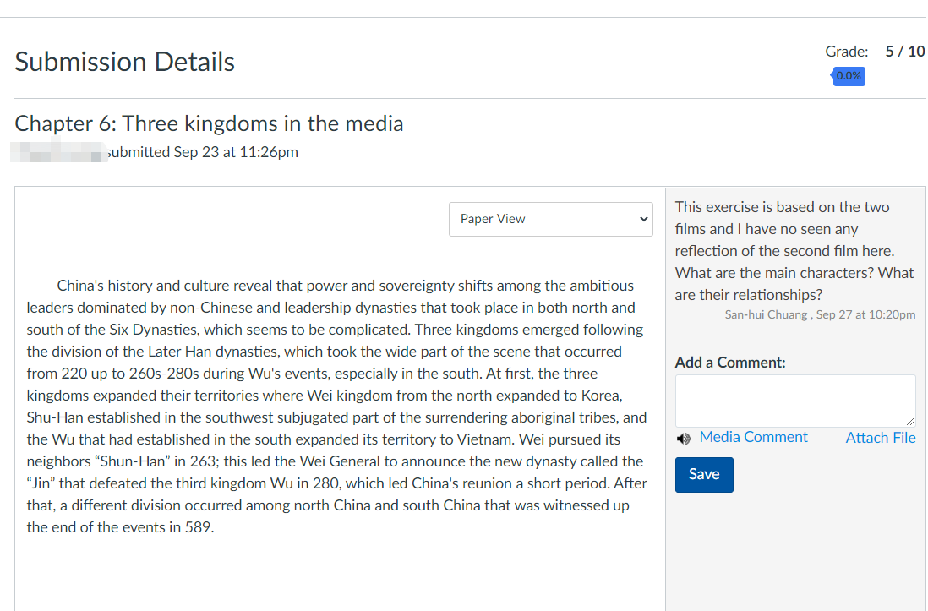Screen dimensions: 928x611
Task: Select the Submission Details heading
Action: [x=125, y=62]
